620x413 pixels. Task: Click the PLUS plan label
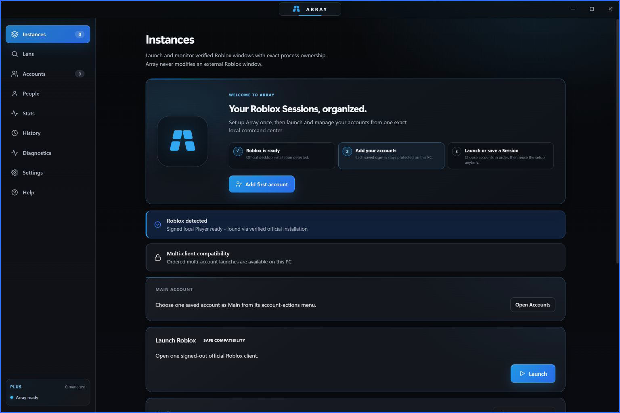(16, 387)
